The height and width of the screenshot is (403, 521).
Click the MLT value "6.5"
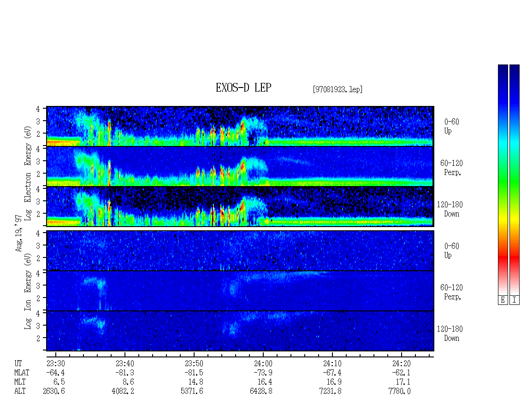point(59,382)
